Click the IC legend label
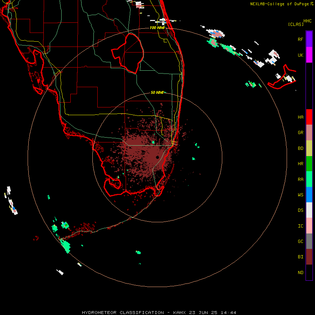The height and width of the screenshot is (315, 315). [x=300, y=226]
